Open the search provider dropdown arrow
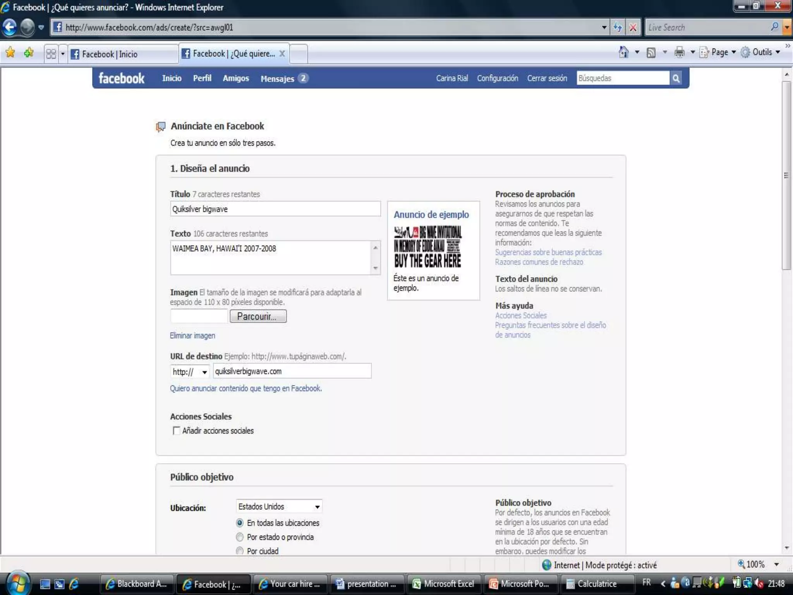Image resolution: width=793 pixels, height=595 pixels. click(x=787, y=28)
